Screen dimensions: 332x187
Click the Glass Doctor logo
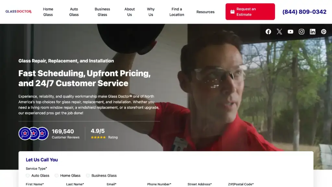click(18, 11)
